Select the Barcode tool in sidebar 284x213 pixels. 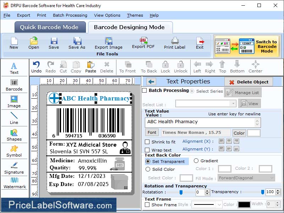click(x=14, y=84)
